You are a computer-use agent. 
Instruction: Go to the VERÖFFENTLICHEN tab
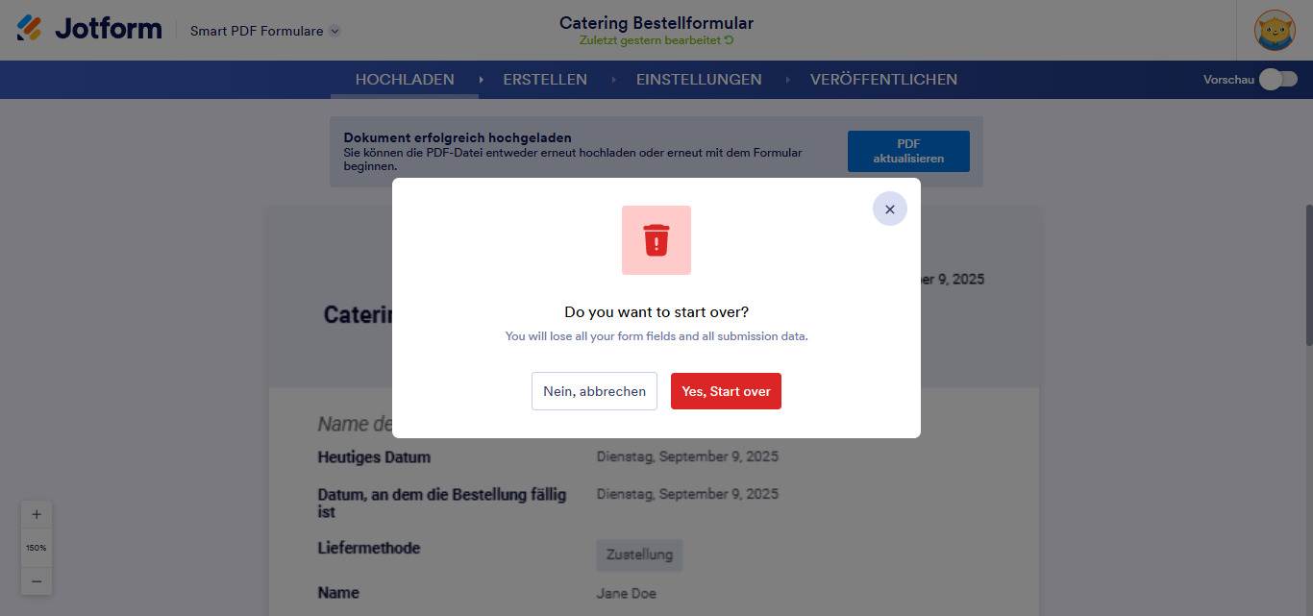[883, 80]
